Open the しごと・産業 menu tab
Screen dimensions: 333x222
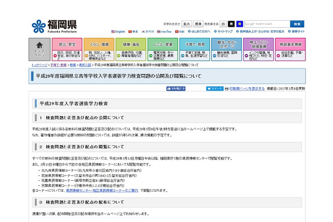click(163, 44)
